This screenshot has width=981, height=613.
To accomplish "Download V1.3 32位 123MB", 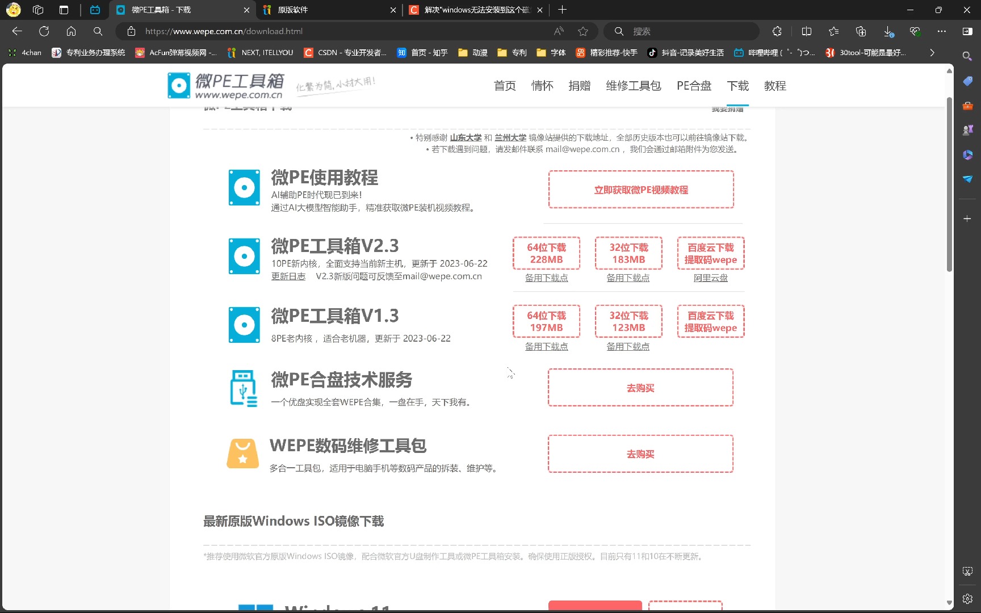I will pyautogui.click(x=628, y=321).
